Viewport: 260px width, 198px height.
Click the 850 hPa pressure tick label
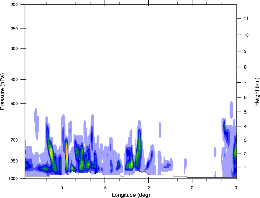14,161
